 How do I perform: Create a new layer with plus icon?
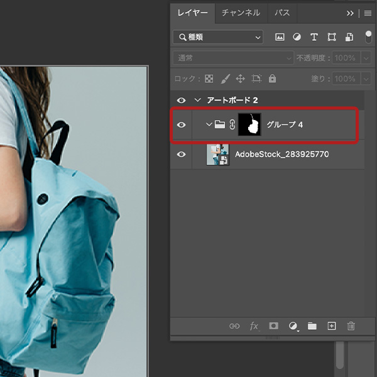point(332,326)
